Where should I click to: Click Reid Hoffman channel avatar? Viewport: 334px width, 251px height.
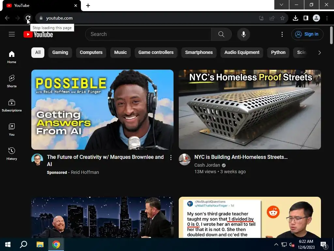pos(37,159)
